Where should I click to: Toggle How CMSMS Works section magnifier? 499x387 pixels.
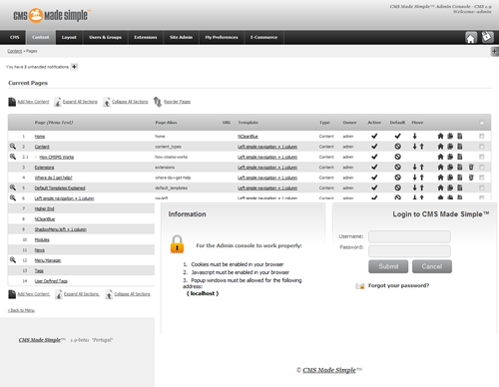pyautogui.click(x=13, y=157)
